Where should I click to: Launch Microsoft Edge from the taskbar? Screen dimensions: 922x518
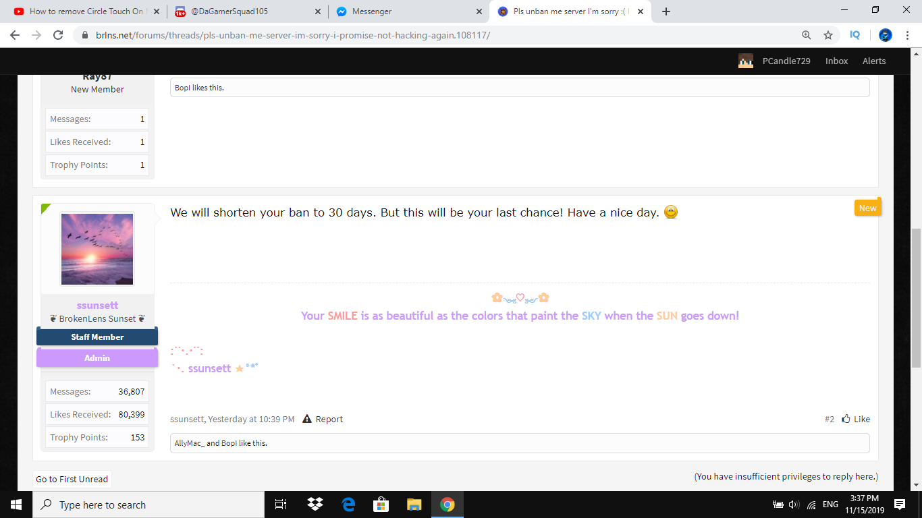pyautogui.click(x=348, y=505)
